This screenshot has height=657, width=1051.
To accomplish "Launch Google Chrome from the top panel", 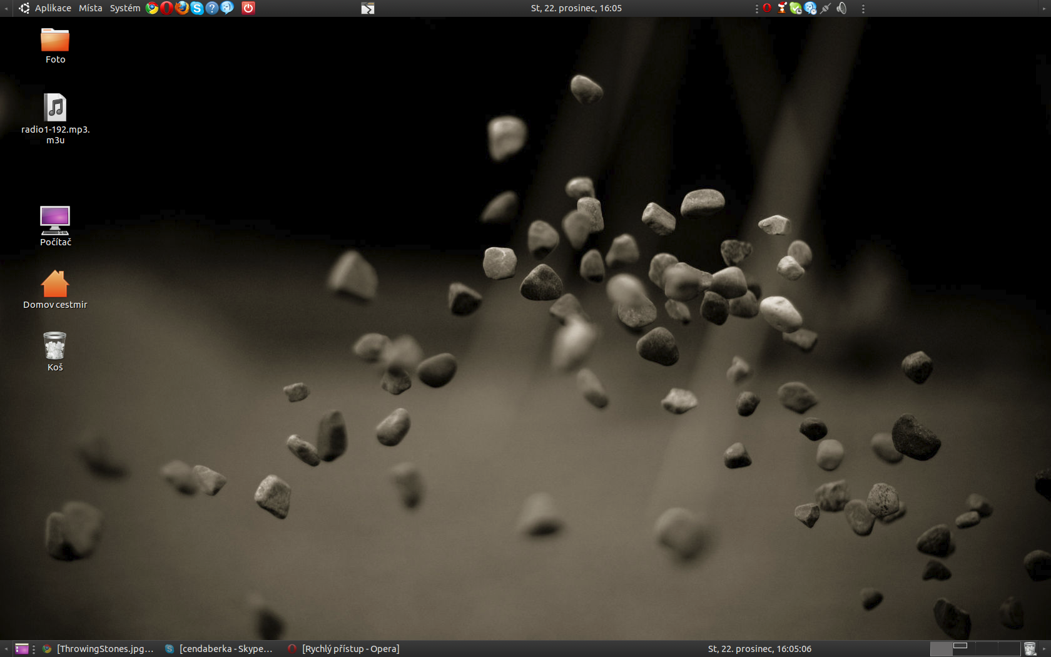I will click(x=152, y=8).
